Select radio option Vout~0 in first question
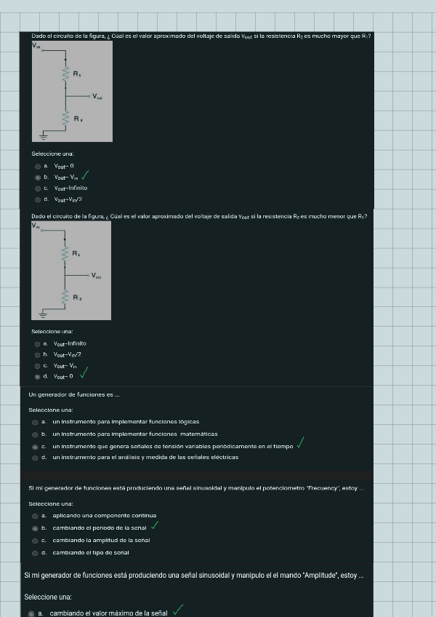This screenshot has width=436, height=617. [x=38, y=166]
